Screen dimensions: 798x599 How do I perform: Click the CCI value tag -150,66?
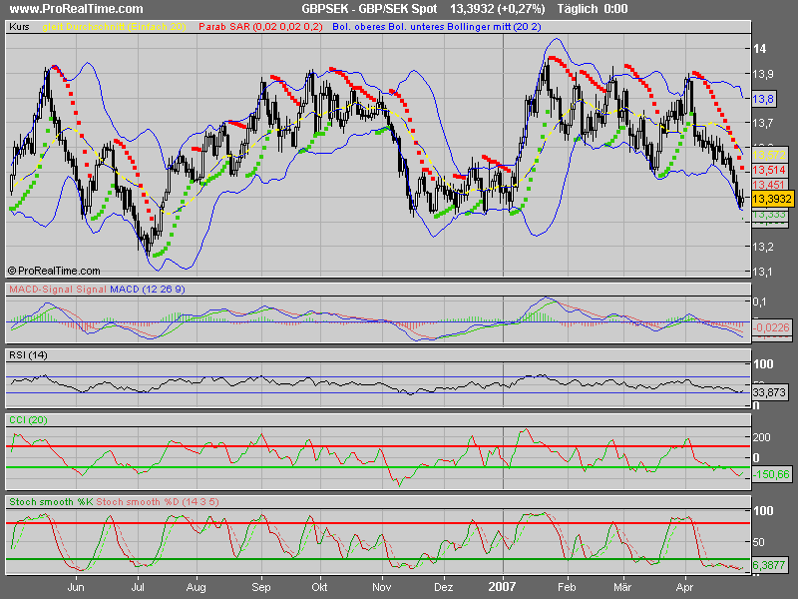click(771, 473)
